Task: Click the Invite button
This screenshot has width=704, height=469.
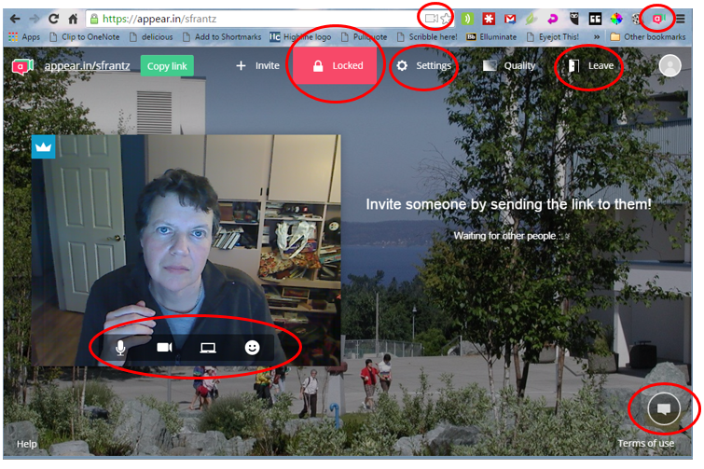Action: (257, 65)
